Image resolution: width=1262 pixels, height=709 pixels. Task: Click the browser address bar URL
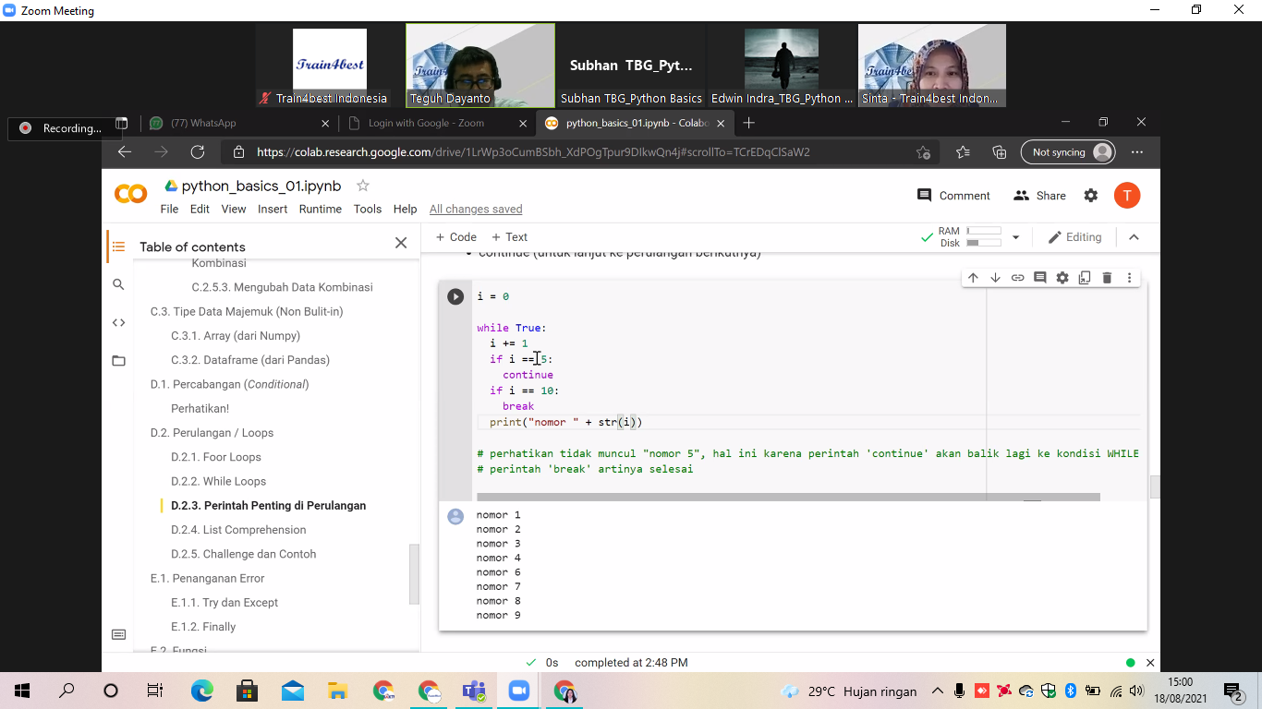coord(533,152)
